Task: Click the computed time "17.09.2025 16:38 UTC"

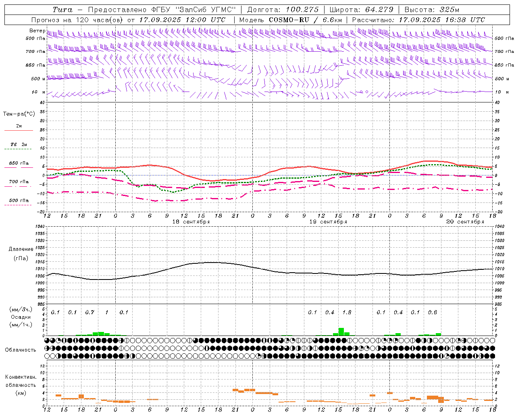Action: tap(442, 20)
